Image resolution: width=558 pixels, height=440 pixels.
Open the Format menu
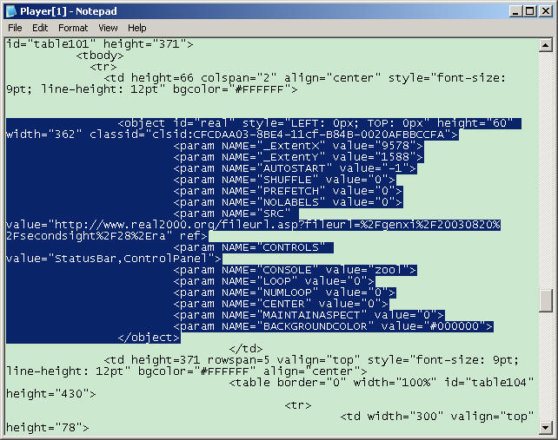73,28
